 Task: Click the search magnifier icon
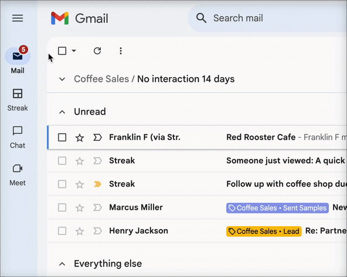[x=201, y=18]
